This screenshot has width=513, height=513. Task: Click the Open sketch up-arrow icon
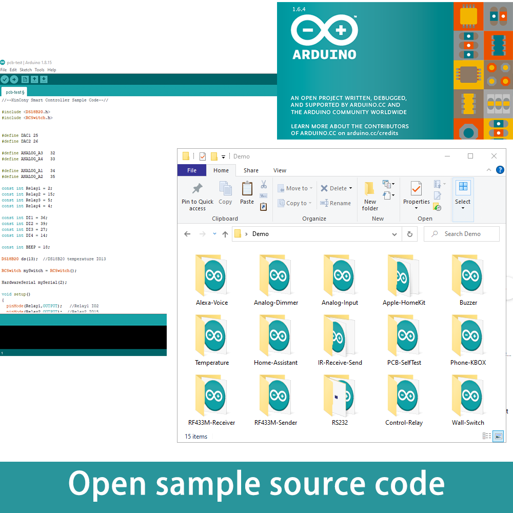pyautogui.click(x=34, y=79)
